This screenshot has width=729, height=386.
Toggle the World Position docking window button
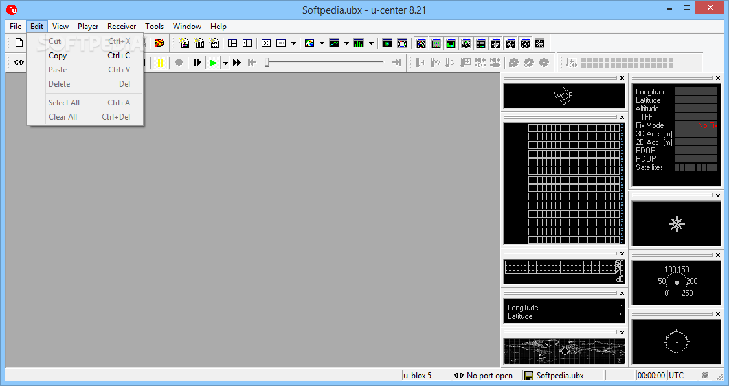click(x=465, y=43)
